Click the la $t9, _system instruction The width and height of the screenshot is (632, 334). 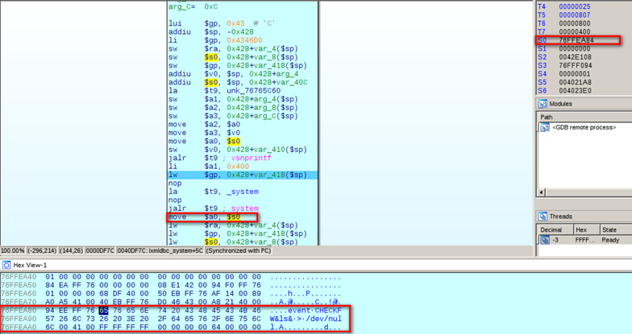[214, 192]
